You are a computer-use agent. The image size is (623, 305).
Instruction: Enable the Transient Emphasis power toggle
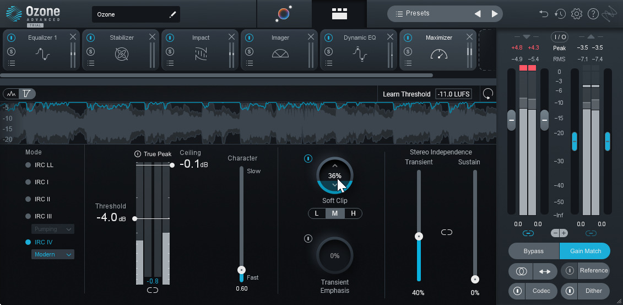coord(308,239)
